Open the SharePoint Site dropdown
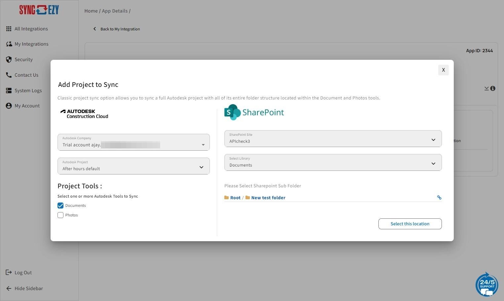 333,139
